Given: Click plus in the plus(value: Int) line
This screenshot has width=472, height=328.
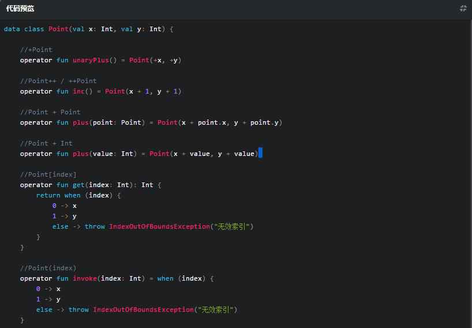Looking at the screenshot, I should (x=81, y=154).
